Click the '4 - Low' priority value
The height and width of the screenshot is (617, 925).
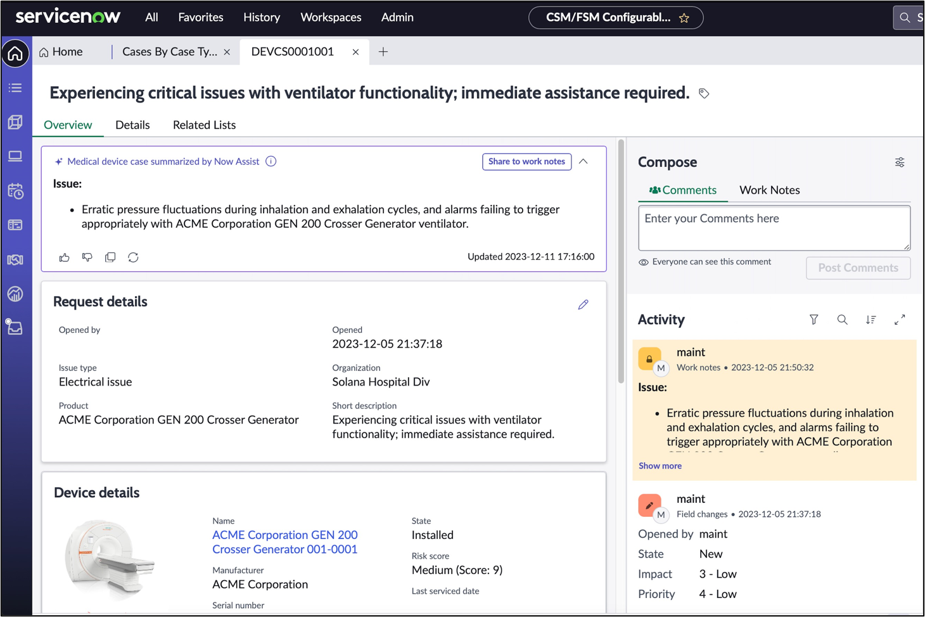[x=718, y=594]
